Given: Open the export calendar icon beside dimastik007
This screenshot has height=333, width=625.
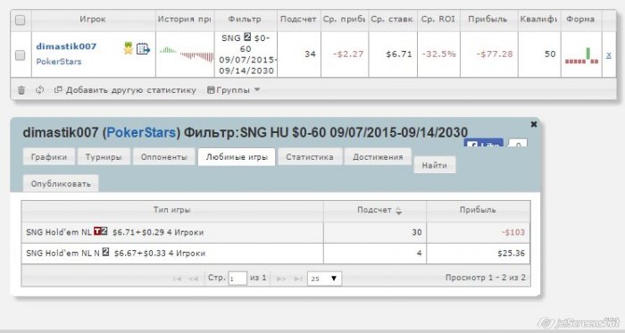Looking at the screenshot, I should pos(143,49).
